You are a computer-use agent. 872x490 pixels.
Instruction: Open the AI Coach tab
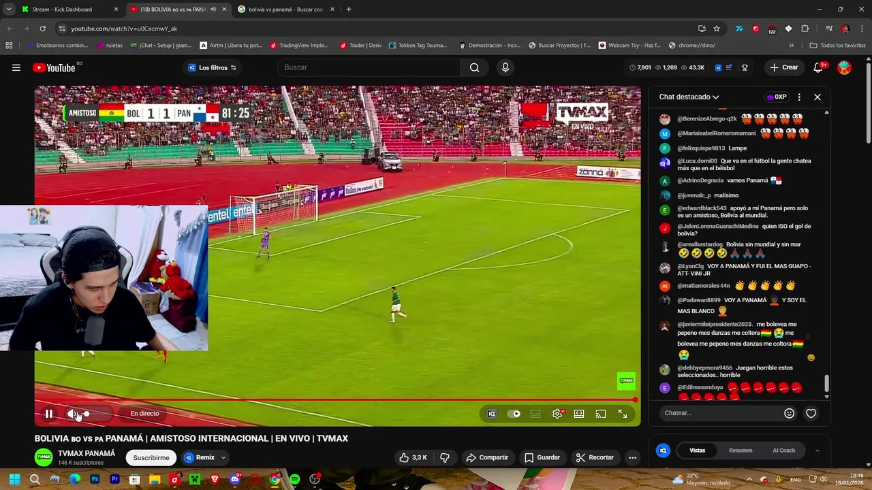[x=783, y=451]
